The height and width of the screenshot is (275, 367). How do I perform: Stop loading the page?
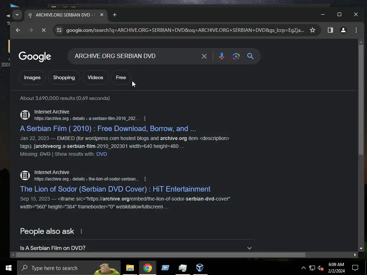43,30
